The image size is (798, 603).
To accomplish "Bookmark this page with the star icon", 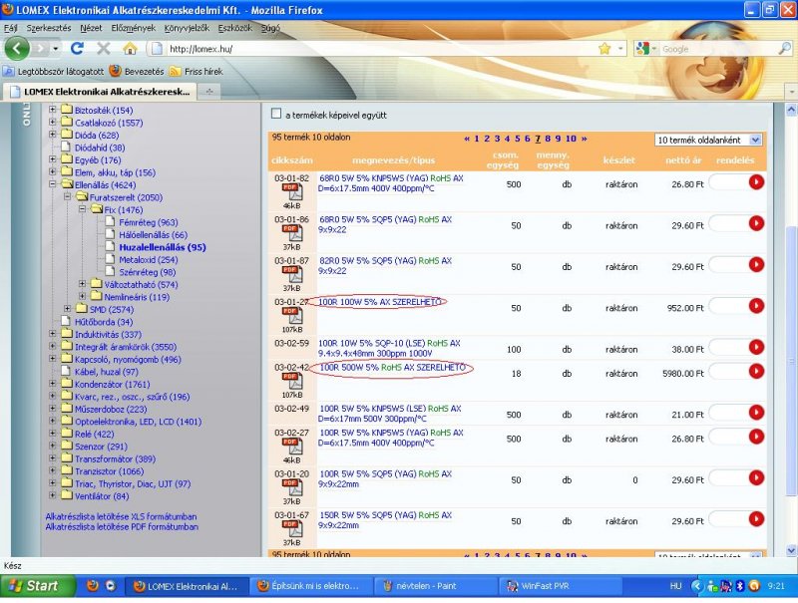I will (x=604, y=48).
